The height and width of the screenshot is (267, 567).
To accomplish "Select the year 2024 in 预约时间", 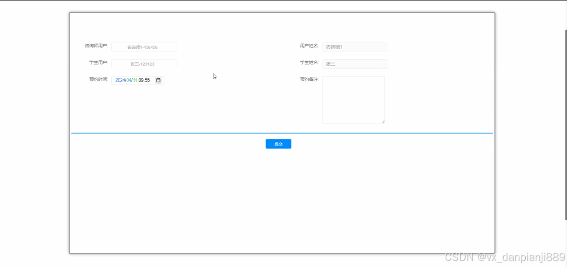I will 120,80.
